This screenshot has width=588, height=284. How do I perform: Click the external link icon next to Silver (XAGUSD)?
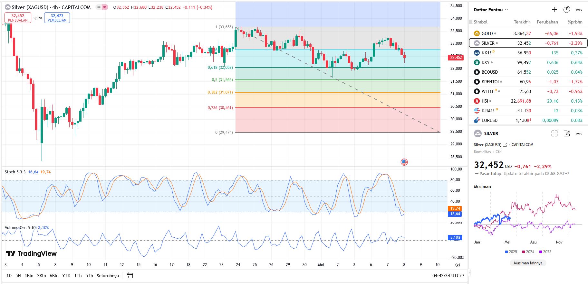(x=505, y=145)
